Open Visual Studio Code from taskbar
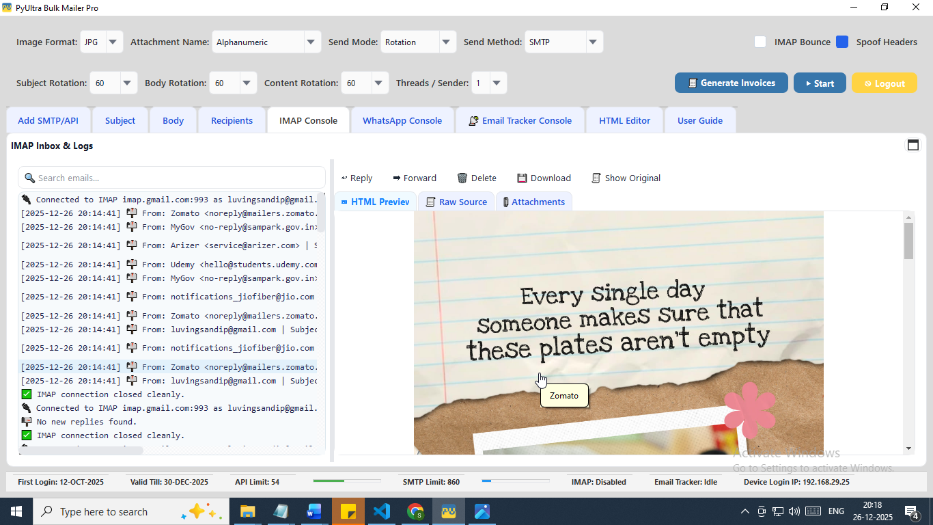 click(381, 511)
